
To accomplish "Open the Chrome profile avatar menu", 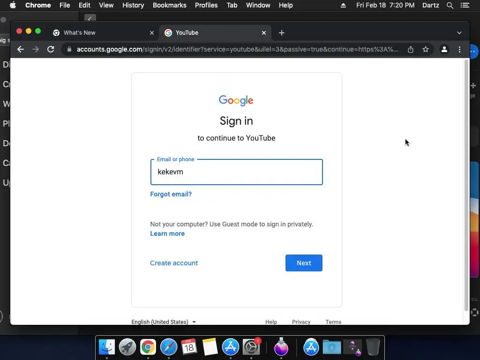I will coord(444,49).
